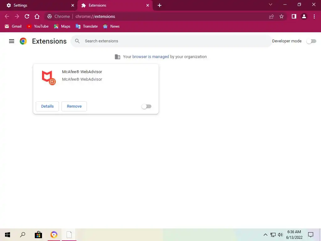Open the volume tray icon
The image size is (321, 241).
click(280, 235)
